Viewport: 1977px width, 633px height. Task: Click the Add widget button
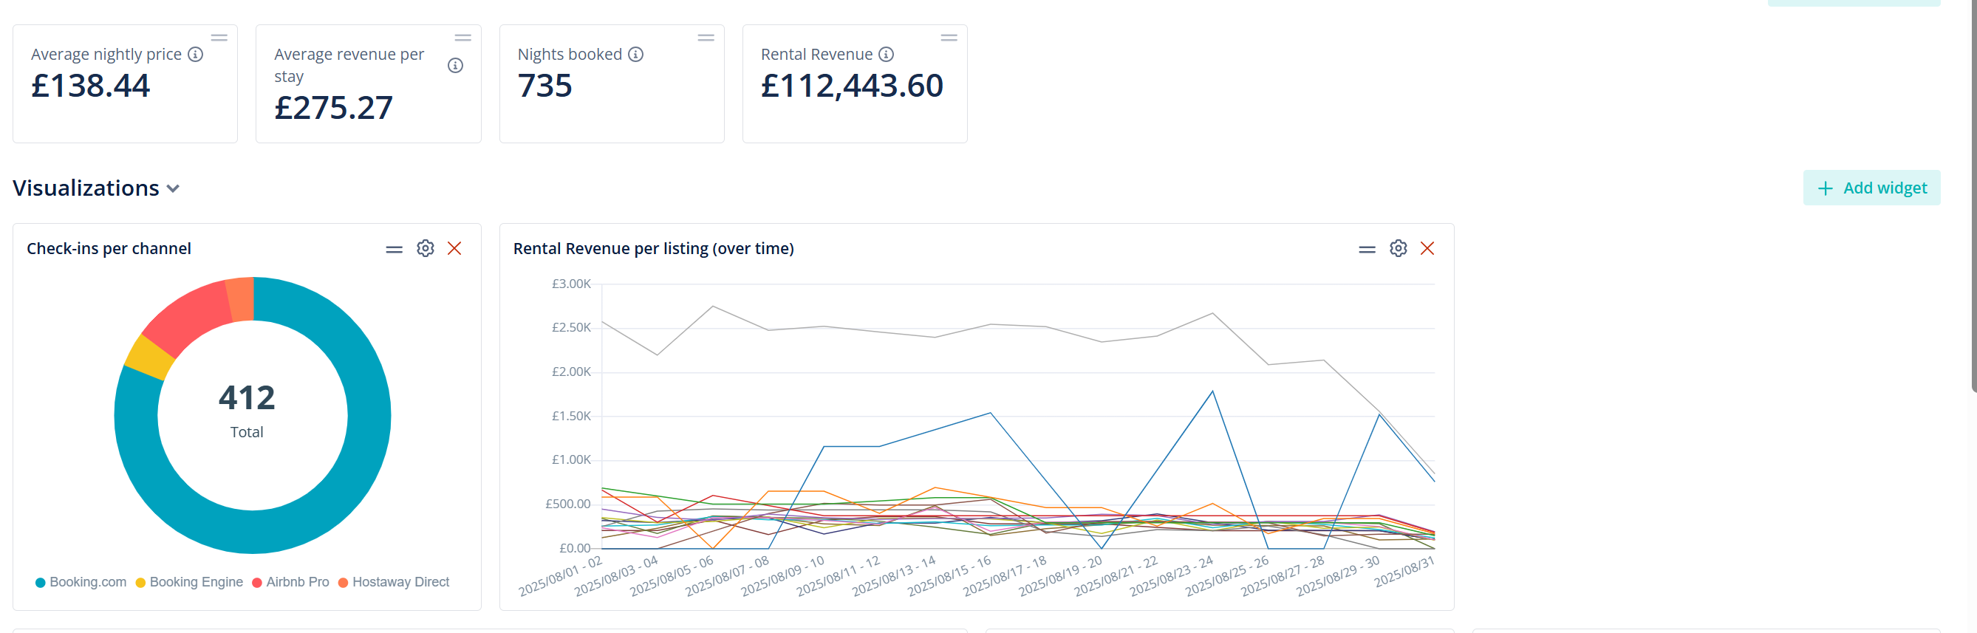(x=1871, y=188)
